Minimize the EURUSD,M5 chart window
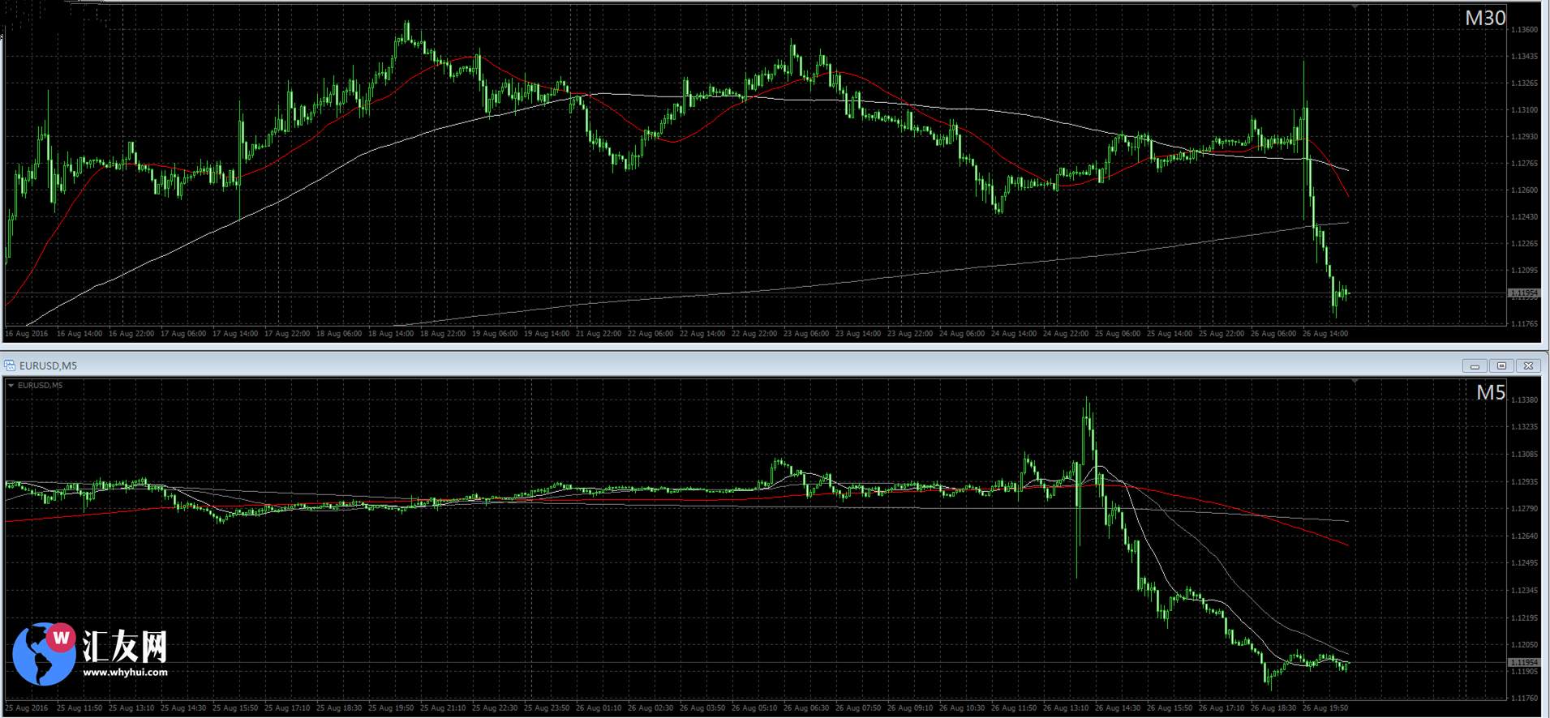1550x718 pixels. (x=1475, y=365)
